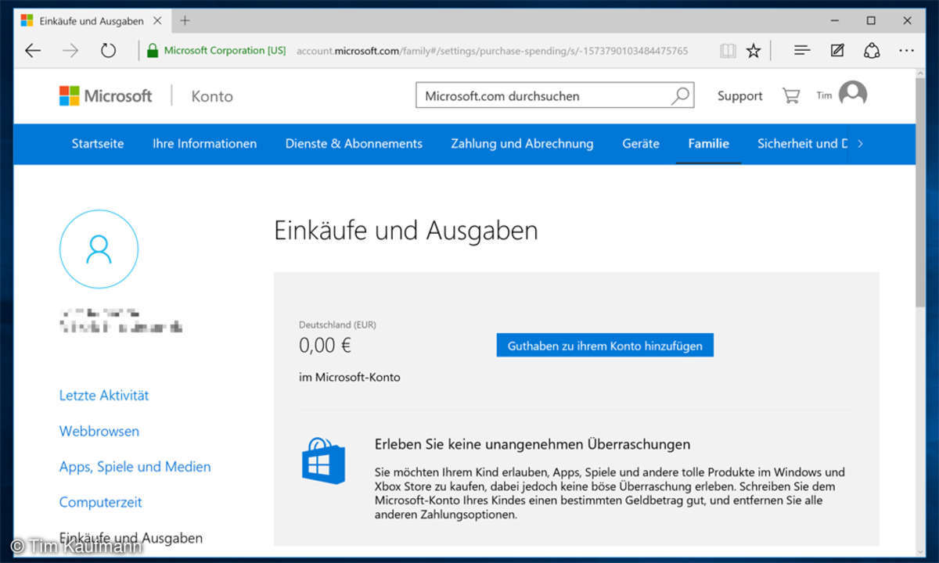The width and height of the screenshot is (939, 563).
Task: Open Apps, Spiele und Medien
Action: pyautogui.click(x=135, y=467)
